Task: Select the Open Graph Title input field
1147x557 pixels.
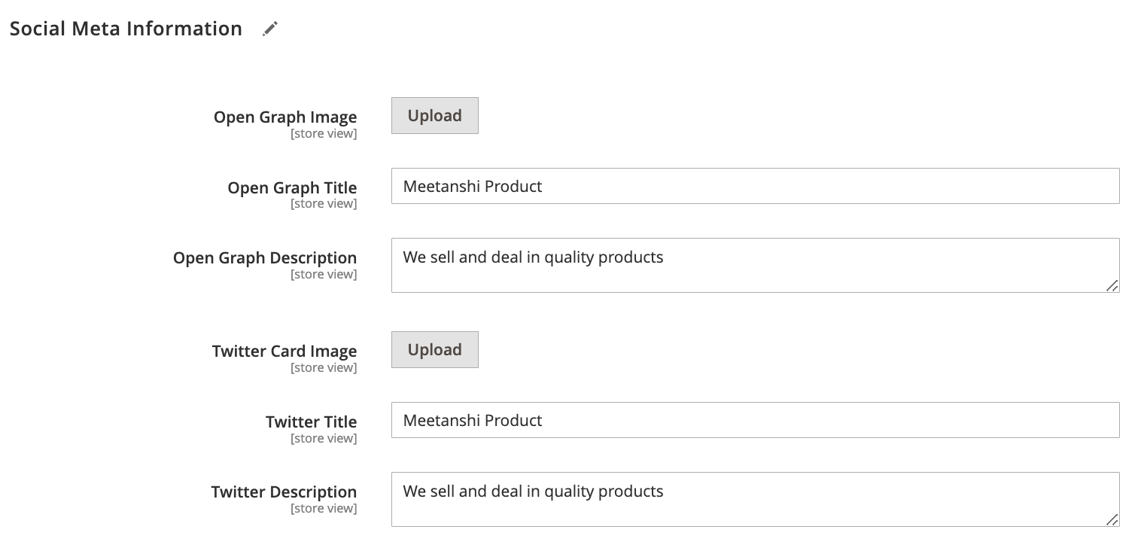Action: (x=753, y=186)
